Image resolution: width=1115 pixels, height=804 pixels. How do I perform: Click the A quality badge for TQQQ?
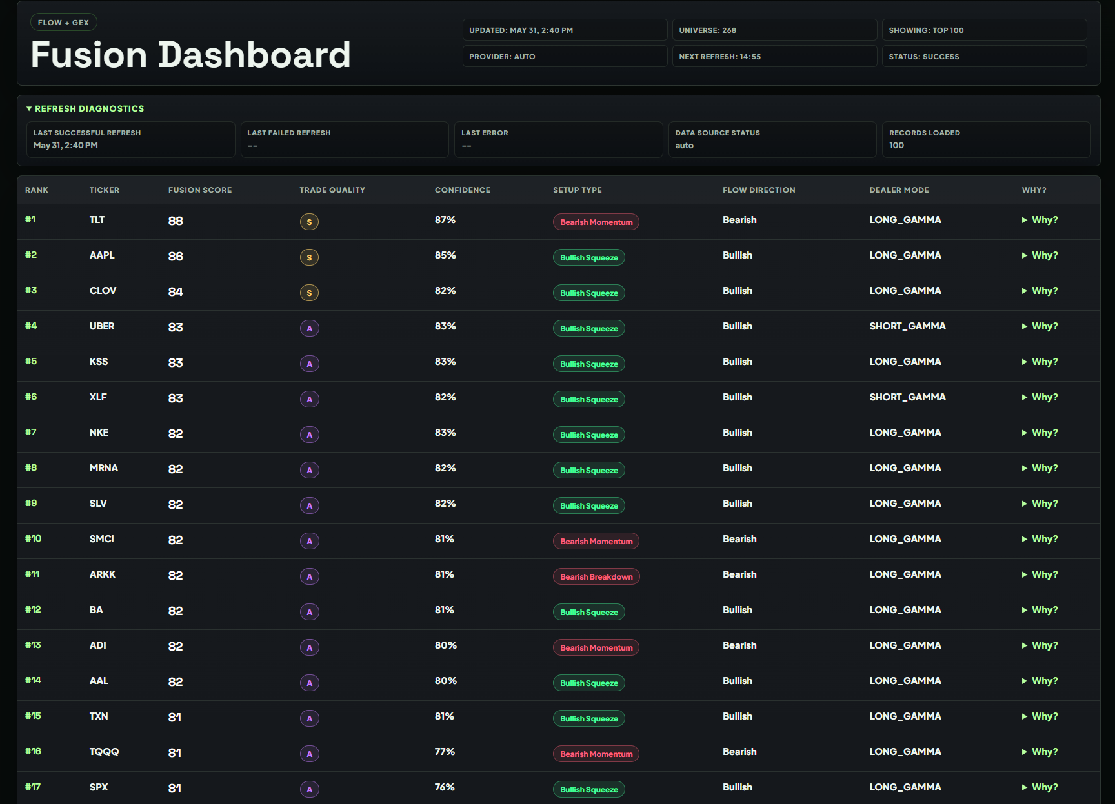[x=309, y=754]
